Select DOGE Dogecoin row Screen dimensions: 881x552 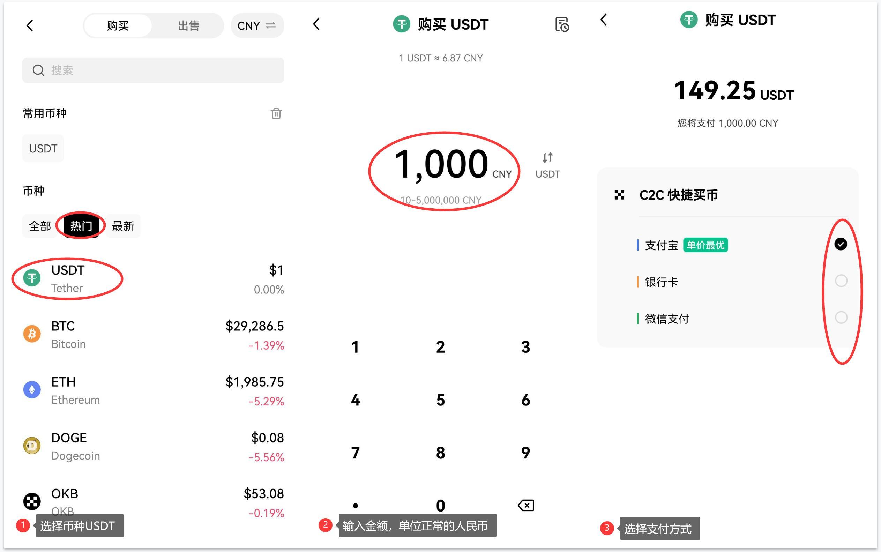(x=153, y=446)
